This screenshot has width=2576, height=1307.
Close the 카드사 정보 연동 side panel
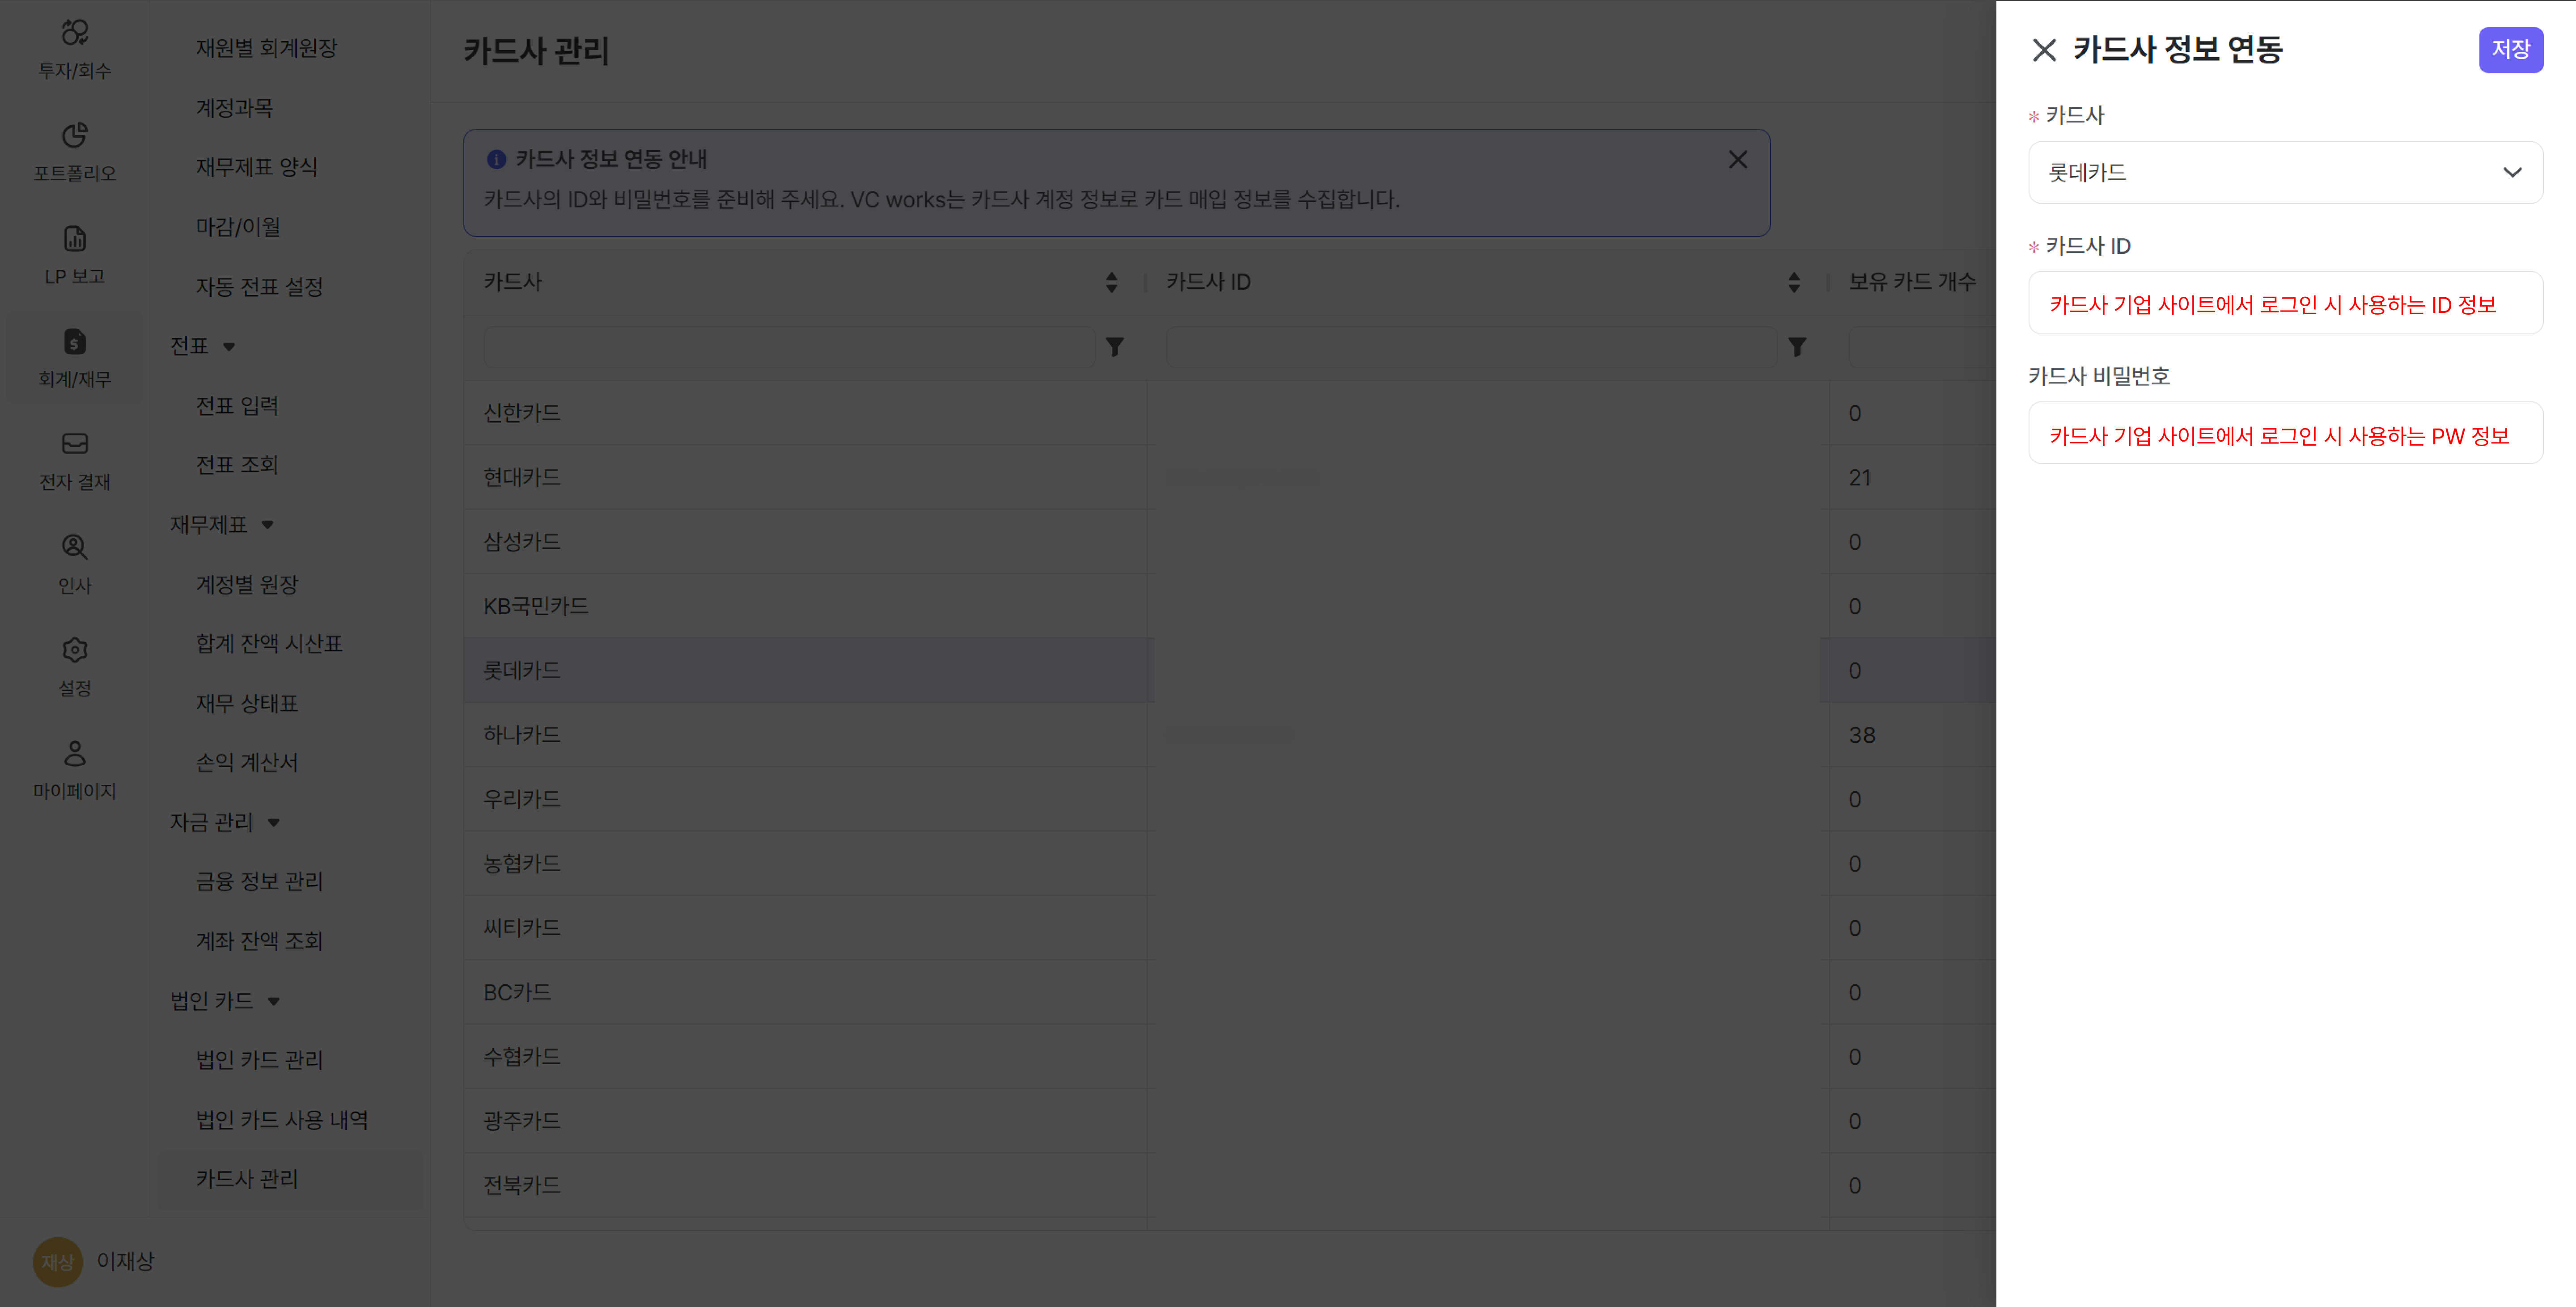click(2044, 50)
